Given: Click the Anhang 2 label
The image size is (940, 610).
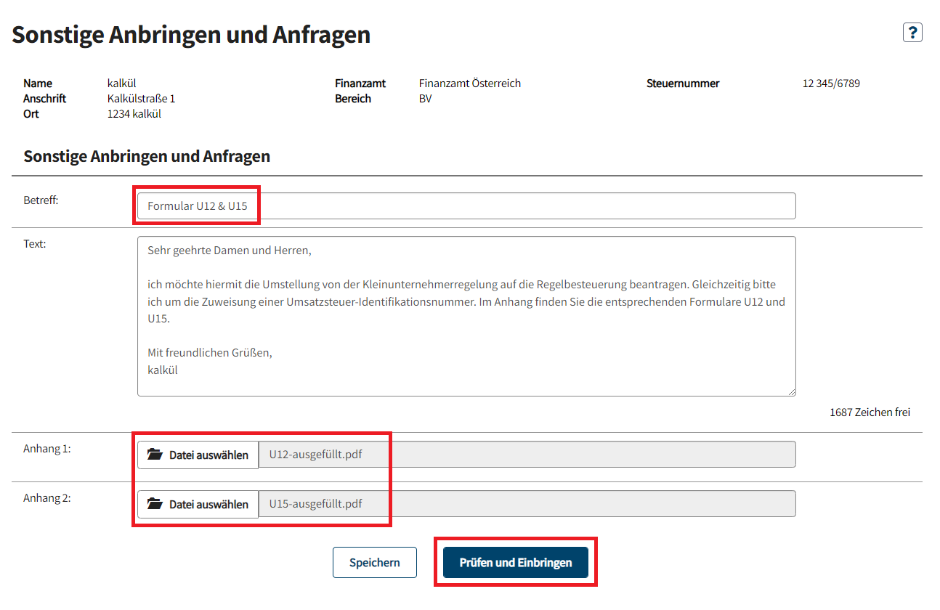Looking at the screenshot, I should pos(47,498).
